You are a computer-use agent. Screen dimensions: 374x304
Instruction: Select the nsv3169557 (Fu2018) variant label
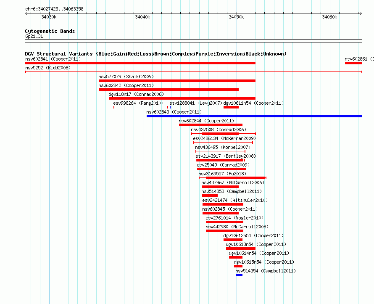point(222,174)
